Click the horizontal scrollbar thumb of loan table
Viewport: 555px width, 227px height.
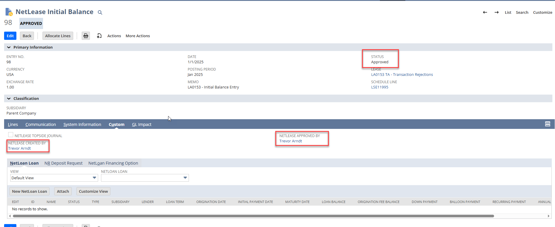pos(253,216)
